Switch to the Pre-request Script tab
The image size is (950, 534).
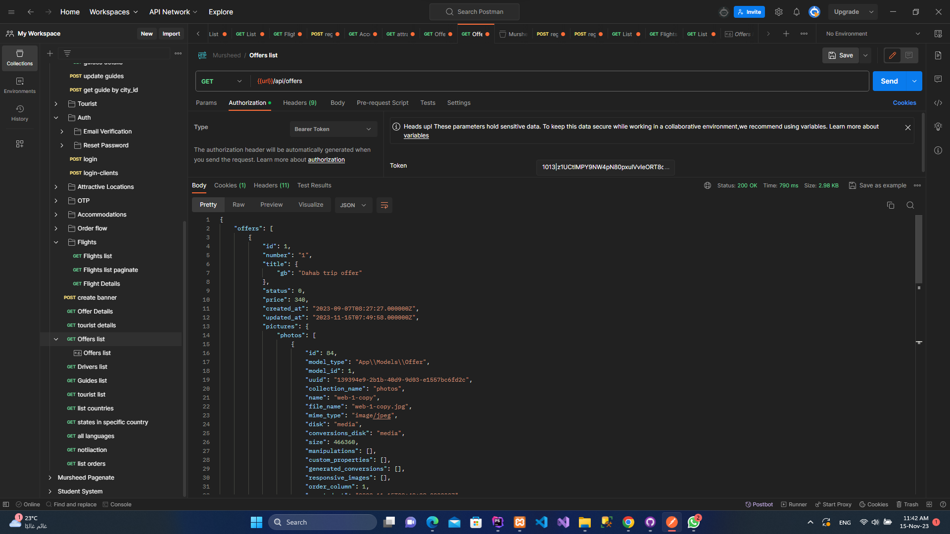point(382,103)
